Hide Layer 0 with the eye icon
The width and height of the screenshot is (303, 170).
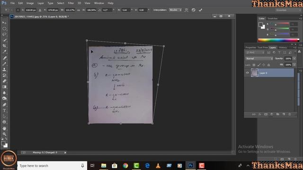pyautogui.click(x=247, y=73)
